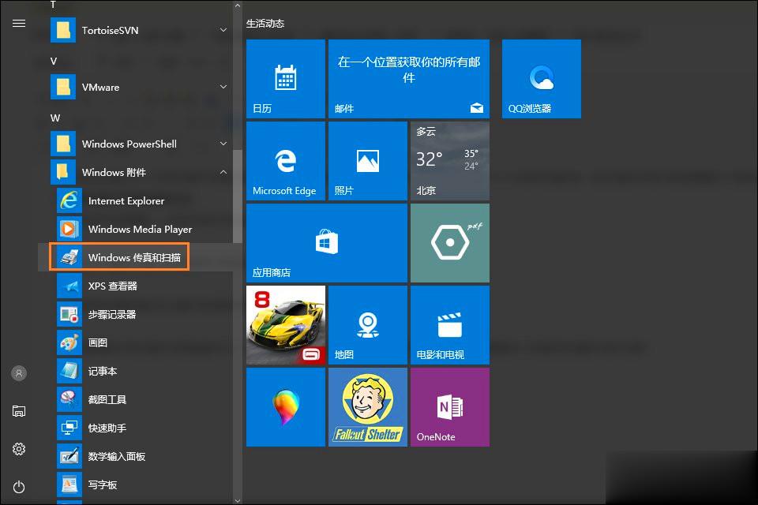Open the TortoiseSVN folder

pyautogui.click(x=141, y=31)
